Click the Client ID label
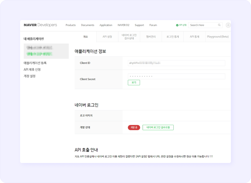Screen dimensions: 251x183 point(85,63)
